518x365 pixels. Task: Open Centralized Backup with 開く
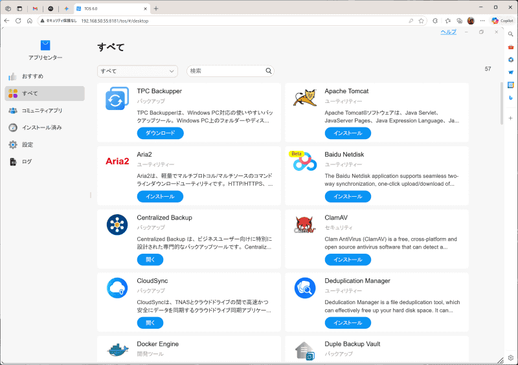[x=150, y=260]
